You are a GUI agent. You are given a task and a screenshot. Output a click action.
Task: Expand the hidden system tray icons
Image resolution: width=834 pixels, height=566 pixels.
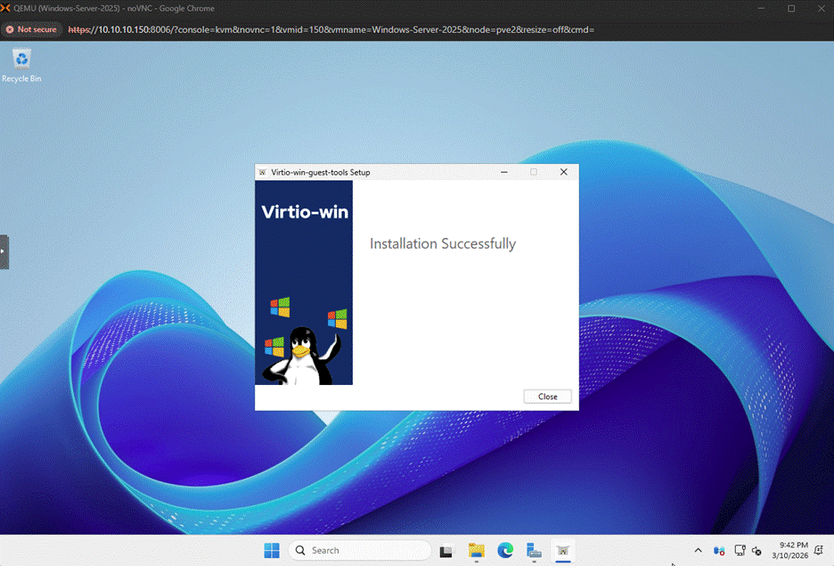[x=698, y=550]
